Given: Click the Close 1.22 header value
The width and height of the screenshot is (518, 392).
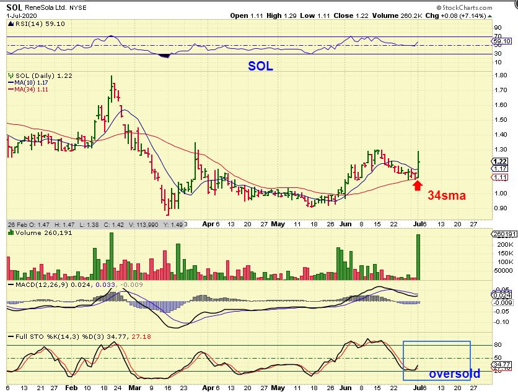Looking at the screenshot, I should click(x=351, y=15).
